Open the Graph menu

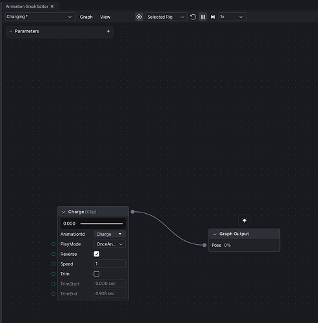click(86, 17)
